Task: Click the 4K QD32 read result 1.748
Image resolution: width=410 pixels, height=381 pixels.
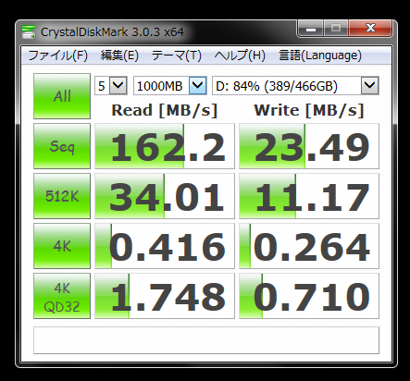Action: click(x=165, y=296)
